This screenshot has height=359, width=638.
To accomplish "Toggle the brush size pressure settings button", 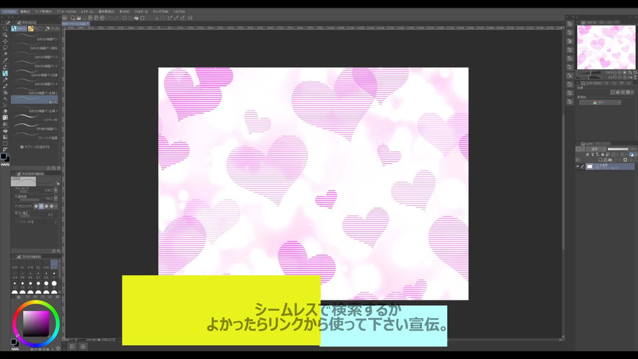I will pyautogui.click(x=56, y=190).
